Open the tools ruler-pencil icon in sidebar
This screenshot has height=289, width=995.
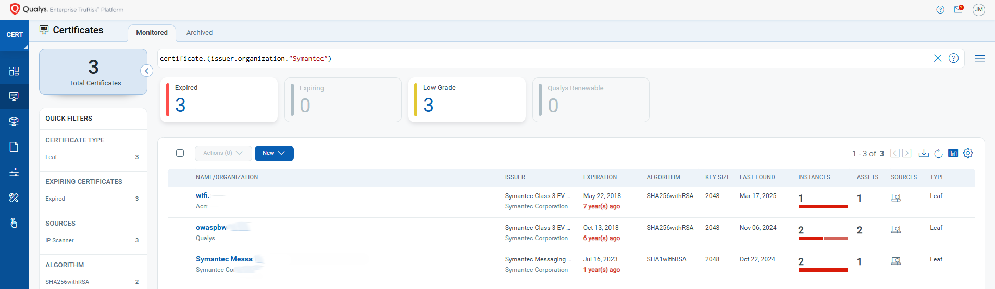pos(14,198)
